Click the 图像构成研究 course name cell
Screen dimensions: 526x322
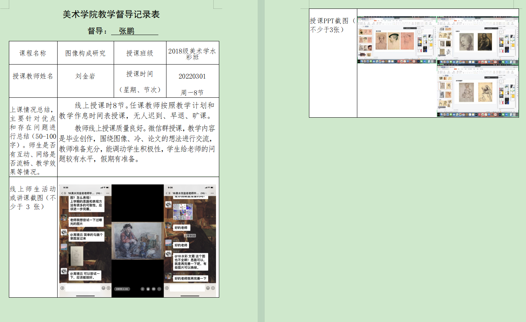coord(85,53)
